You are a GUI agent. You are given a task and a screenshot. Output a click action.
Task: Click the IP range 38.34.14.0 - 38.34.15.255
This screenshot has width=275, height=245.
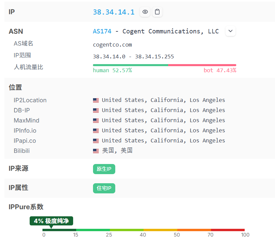[133, 56]
